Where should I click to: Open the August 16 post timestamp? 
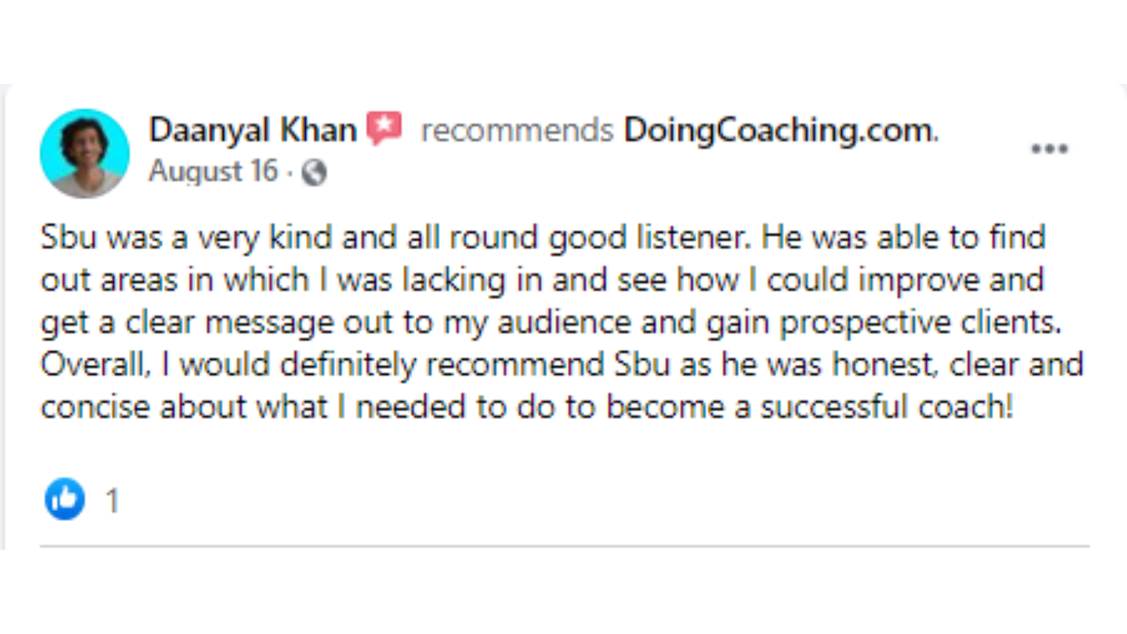pyautogui.click(x=213, y=171)
